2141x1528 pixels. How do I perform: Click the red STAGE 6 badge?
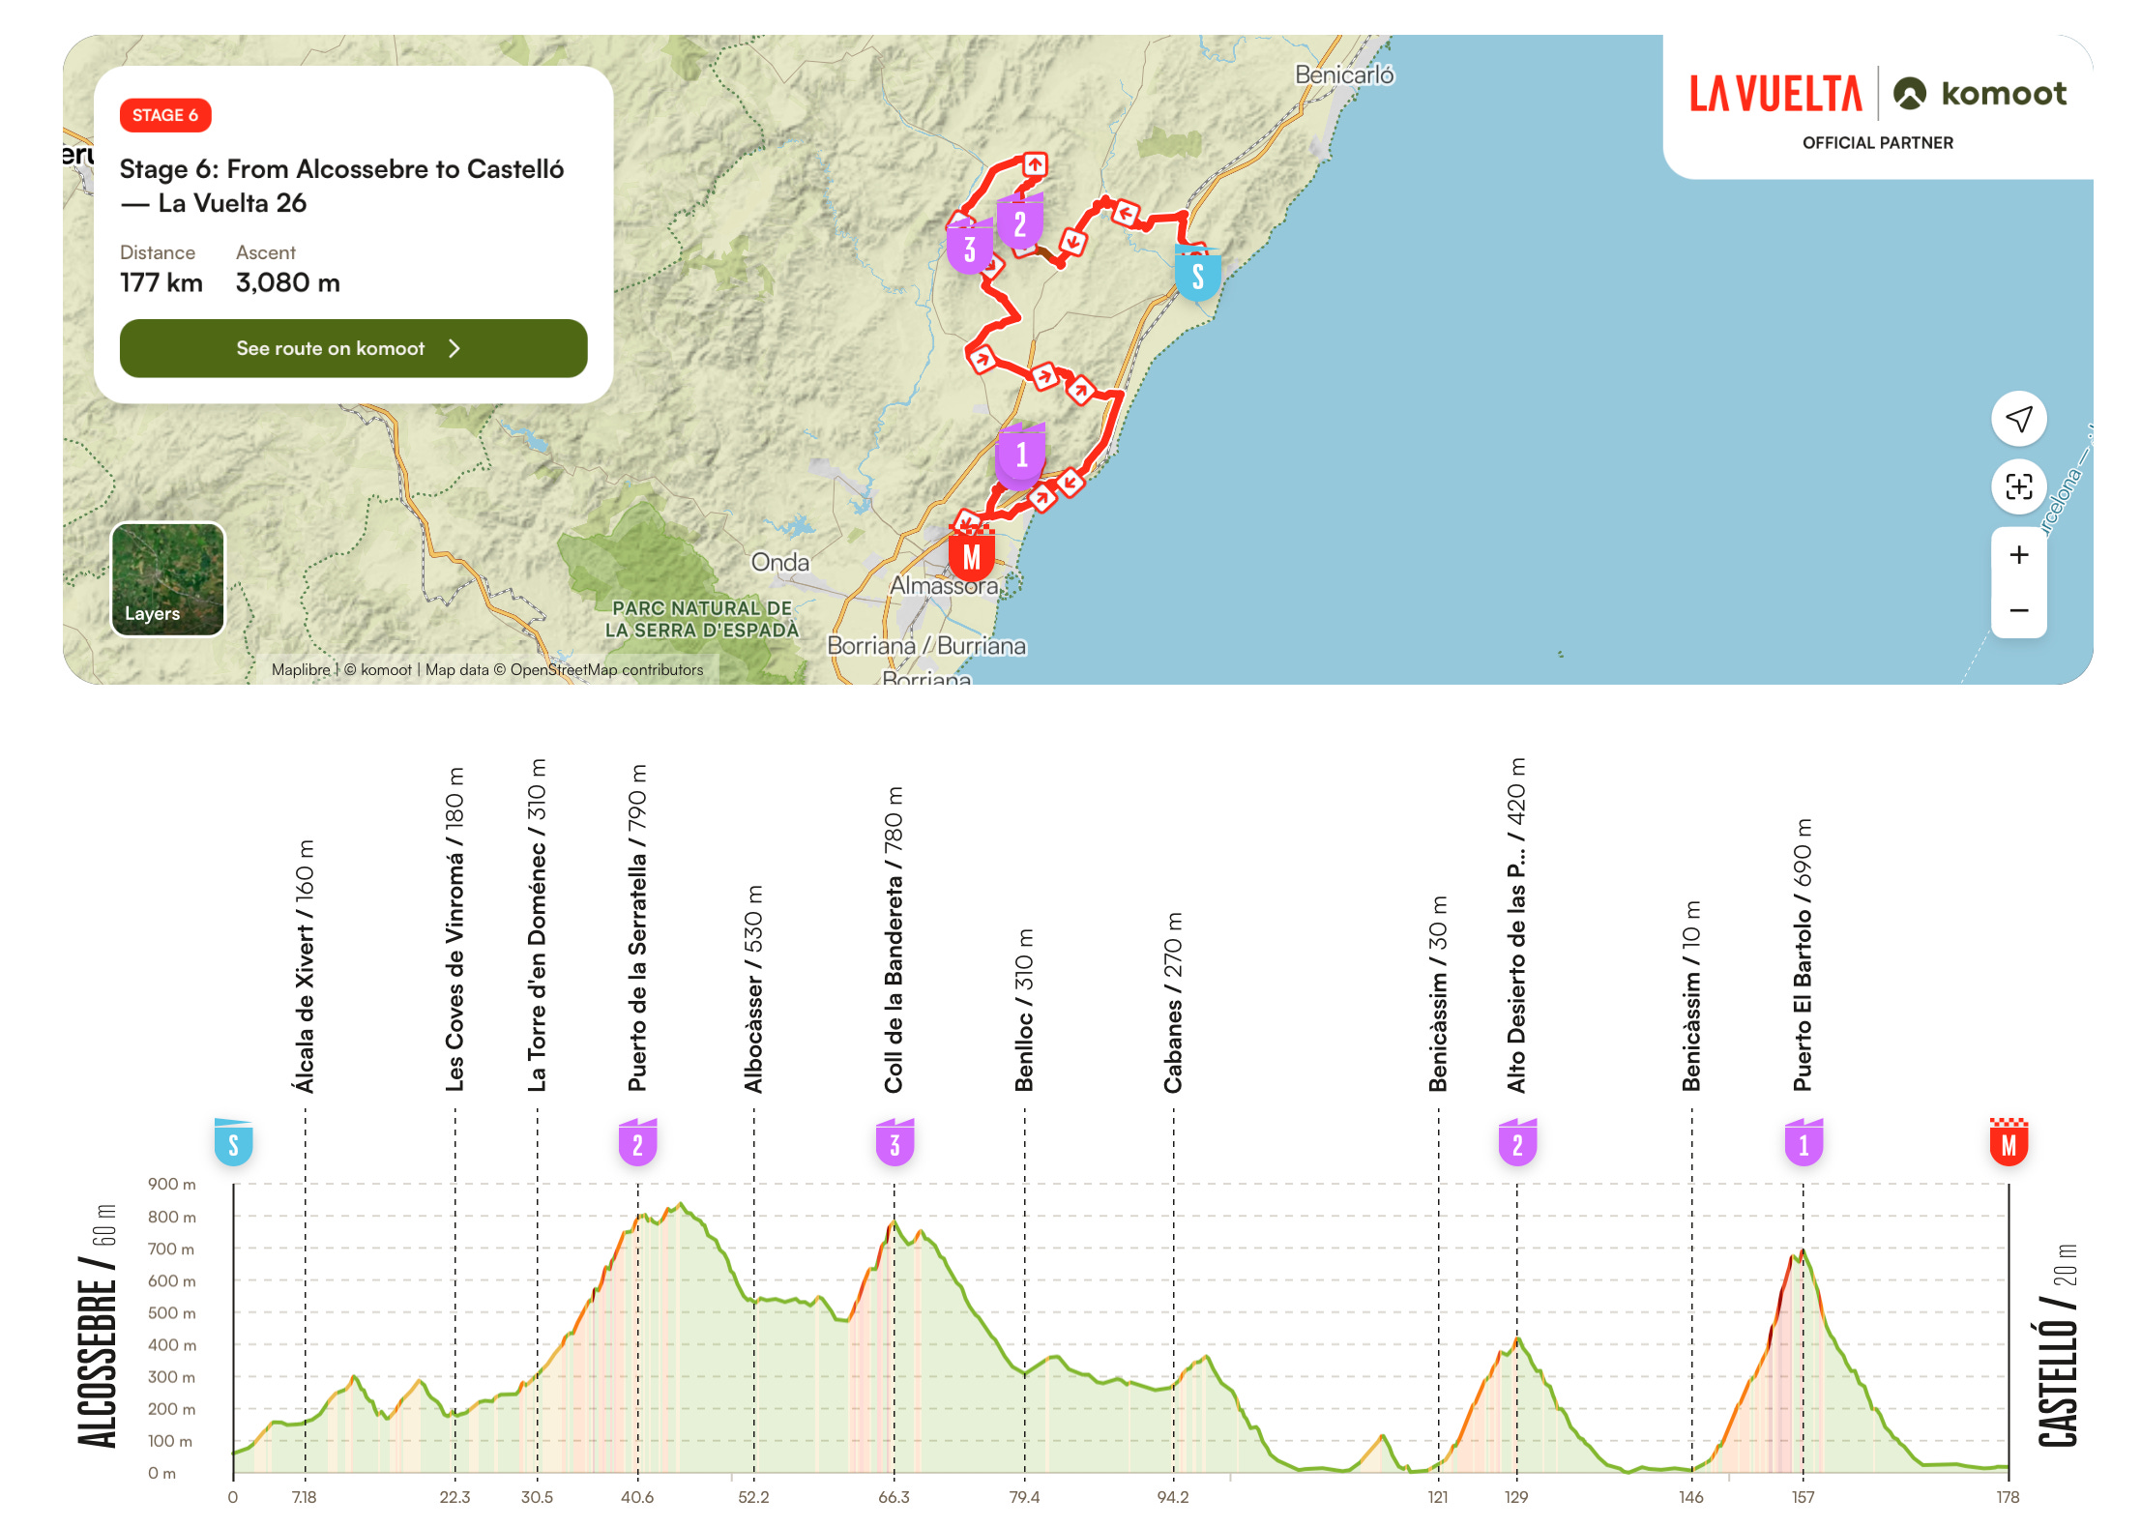[x=165, y=115]
